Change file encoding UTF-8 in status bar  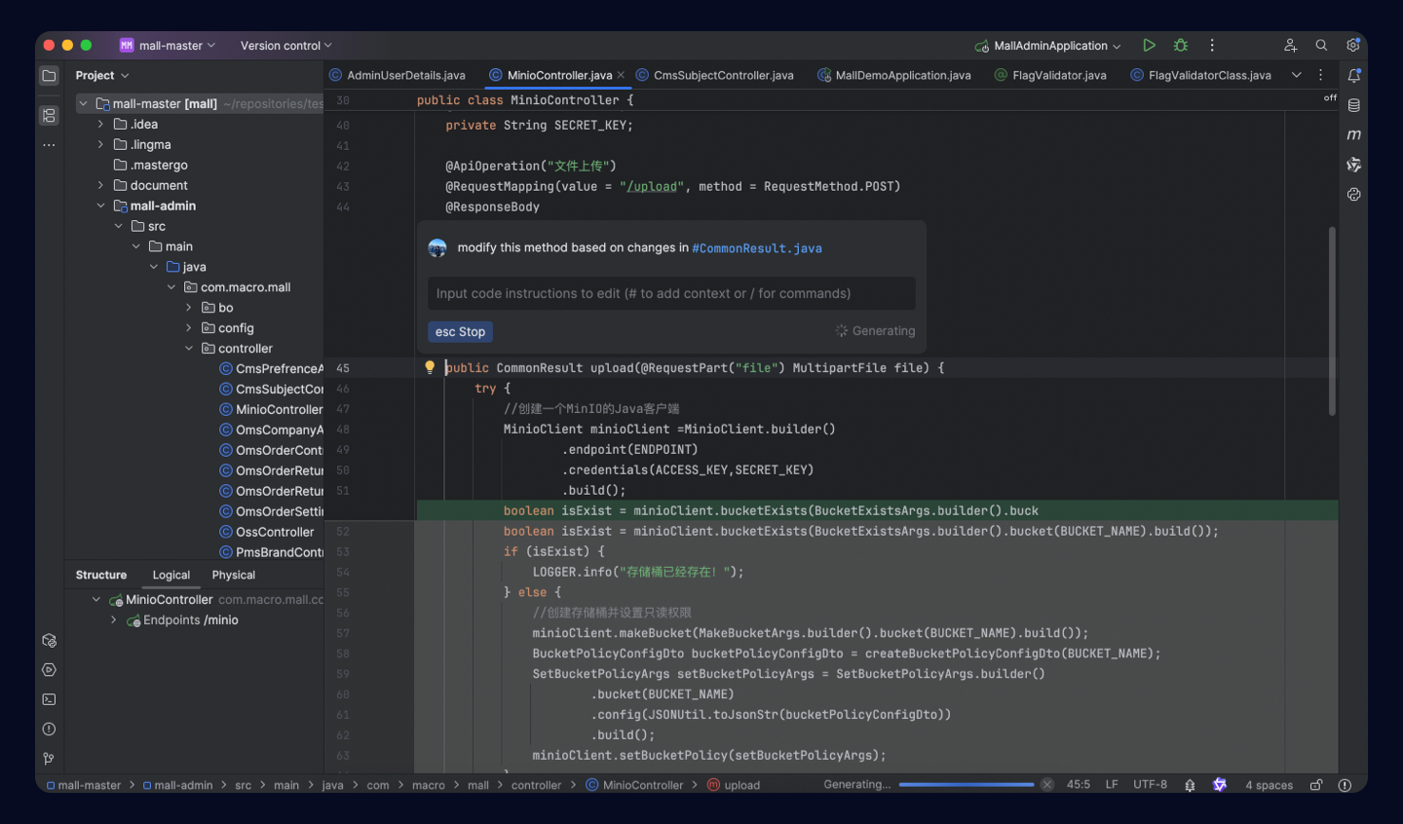click(x=1150, y=784)
